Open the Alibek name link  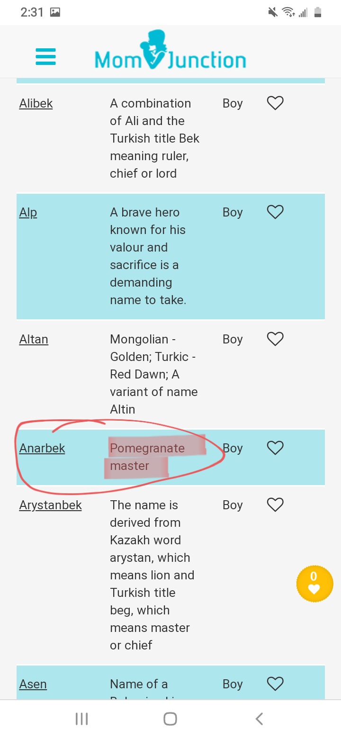pos(36,103)
